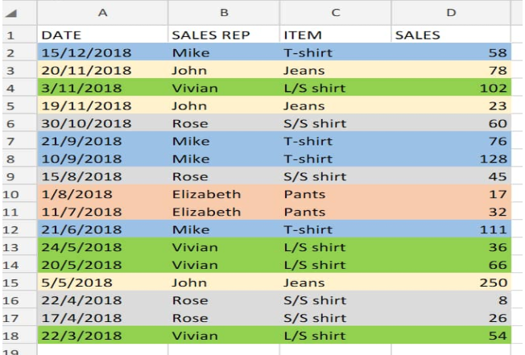Click the Select All corner triangle

coord(11,14)
